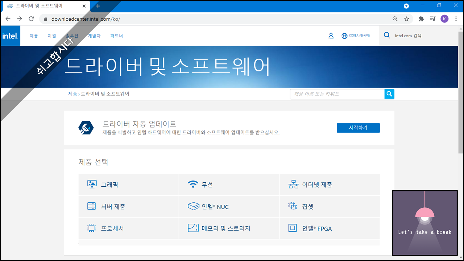Click the 무선 wifi icon
The image size is (464, 261).
coord(193,184)
